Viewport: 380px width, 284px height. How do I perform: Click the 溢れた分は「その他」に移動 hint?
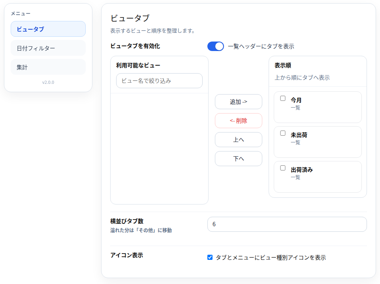click(x=141, y=230)
